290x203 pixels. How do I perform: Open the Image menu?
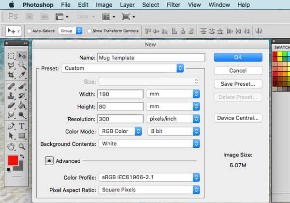[104, 5]
